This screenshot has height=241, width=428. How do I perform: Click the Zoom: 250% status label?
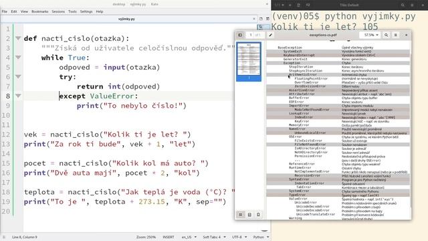(x=146, y=237)
